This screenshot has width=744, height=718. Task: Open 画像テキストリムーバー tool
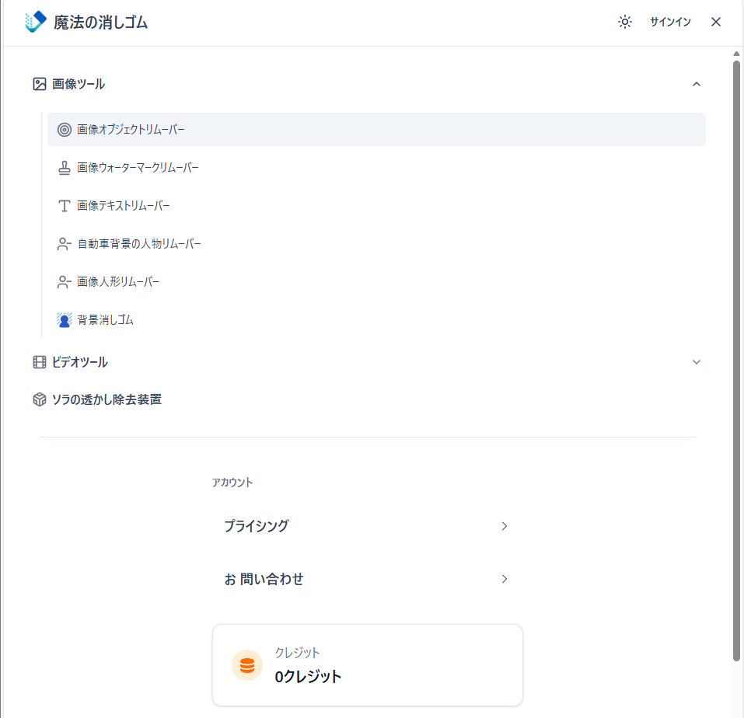[x=123, y=206]
